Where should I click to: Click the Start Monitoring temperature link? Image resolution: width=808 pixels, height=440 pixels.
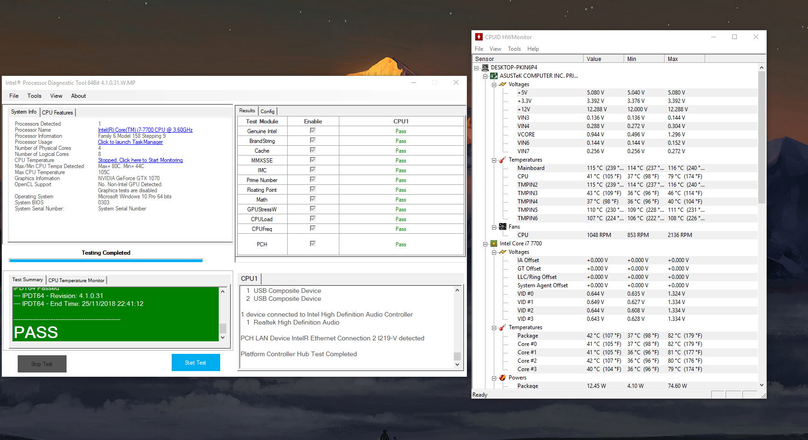pos(141,160)
